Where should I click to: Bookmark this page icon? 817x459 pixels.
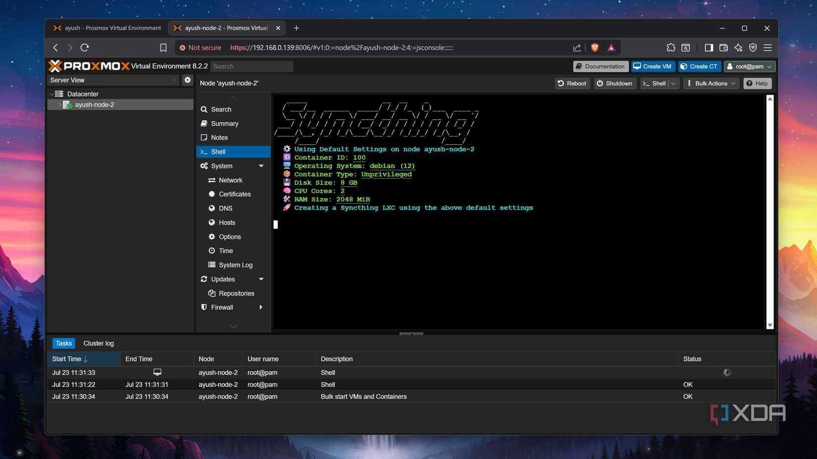(163, 47)
